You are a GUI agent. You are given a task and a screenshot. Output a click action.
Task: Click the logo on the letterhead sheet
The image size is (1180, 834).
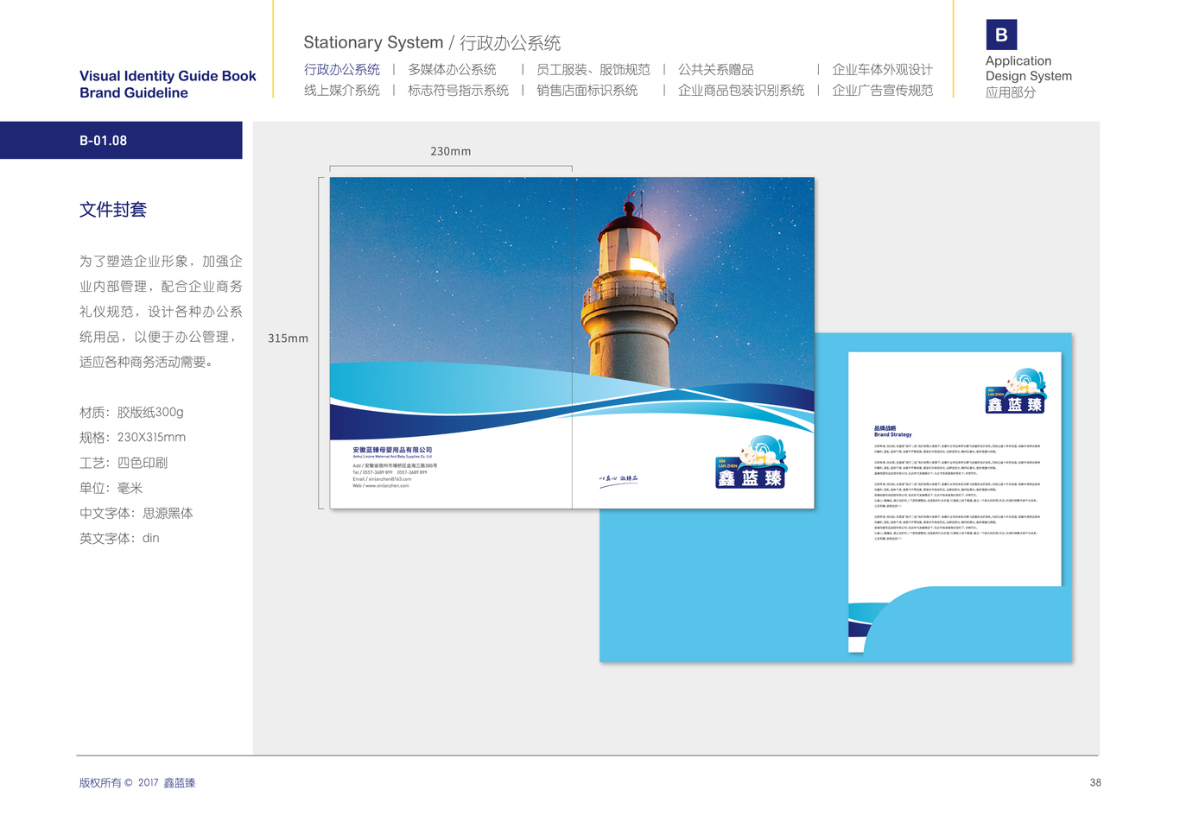click(x=1015, y=391)
